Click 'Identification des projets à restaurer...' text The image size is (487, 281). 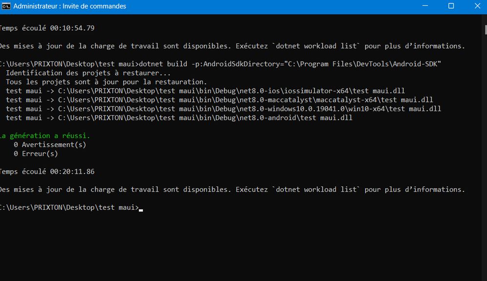(88, 73)
